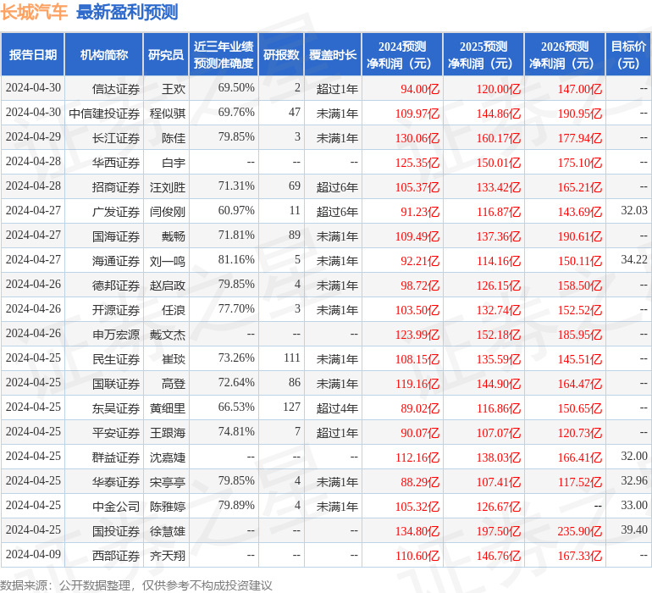Click researcher name 陈佳

tap(174, 138)
